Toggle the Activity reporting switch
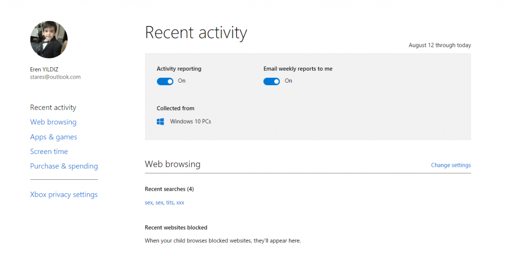Screen dimensions: 510x256 click(165, 81)
